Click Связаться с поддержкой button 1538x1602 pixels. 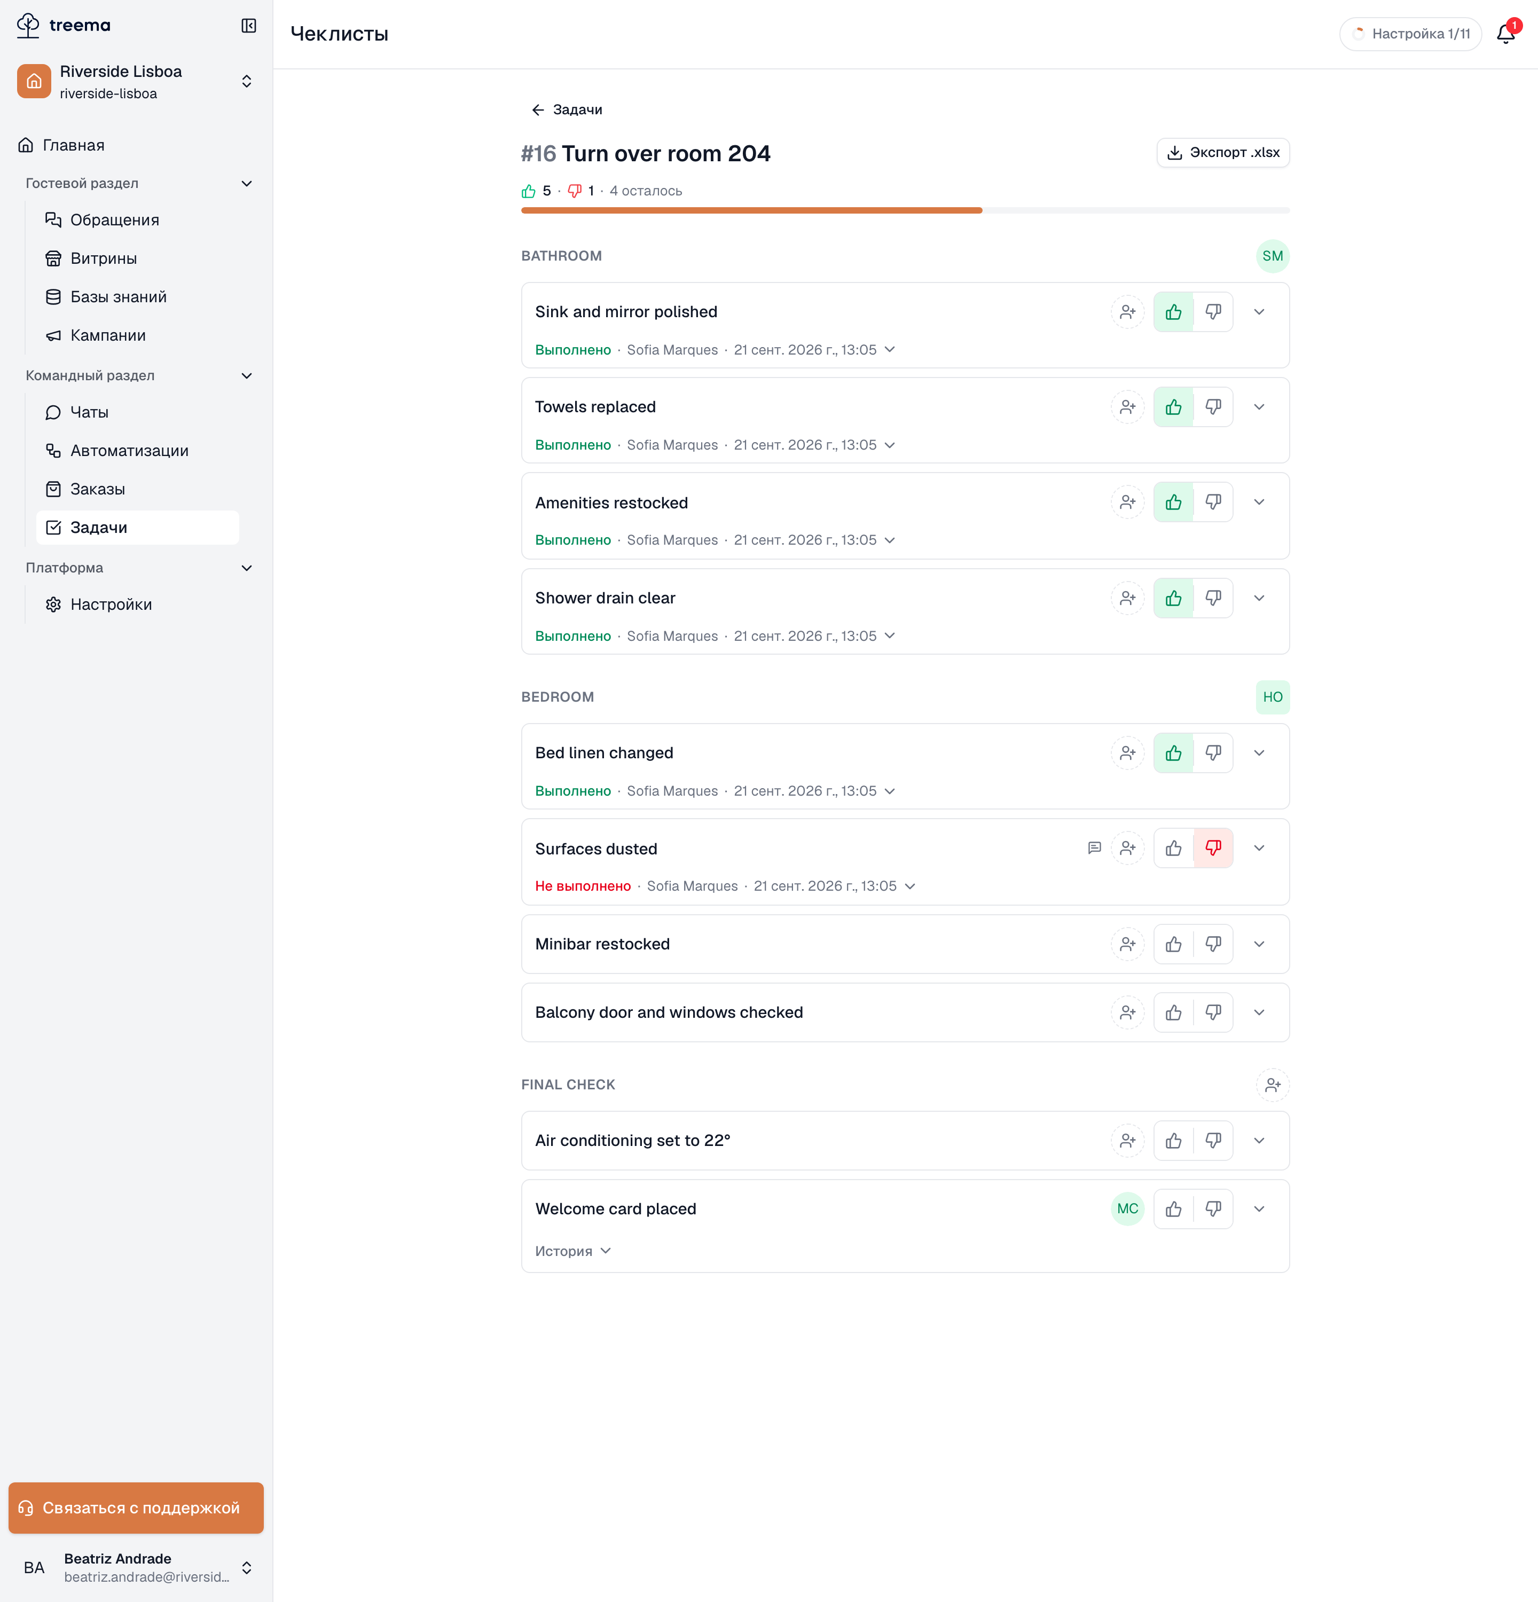click(x=137, y=1508)
